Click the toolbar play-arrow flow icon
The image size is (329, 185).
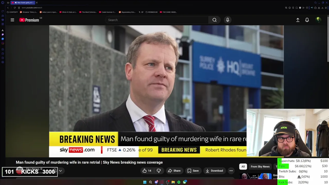[x=304, y=8]
